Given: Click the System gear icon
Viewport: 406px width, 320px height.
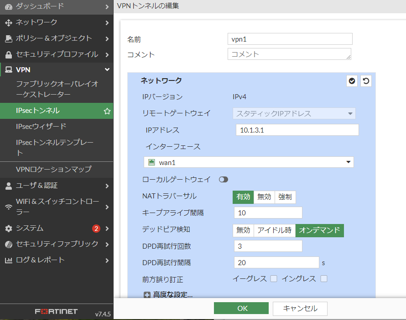Looking at the screenshot, I should pyautogui.click(x=9, y=229).
